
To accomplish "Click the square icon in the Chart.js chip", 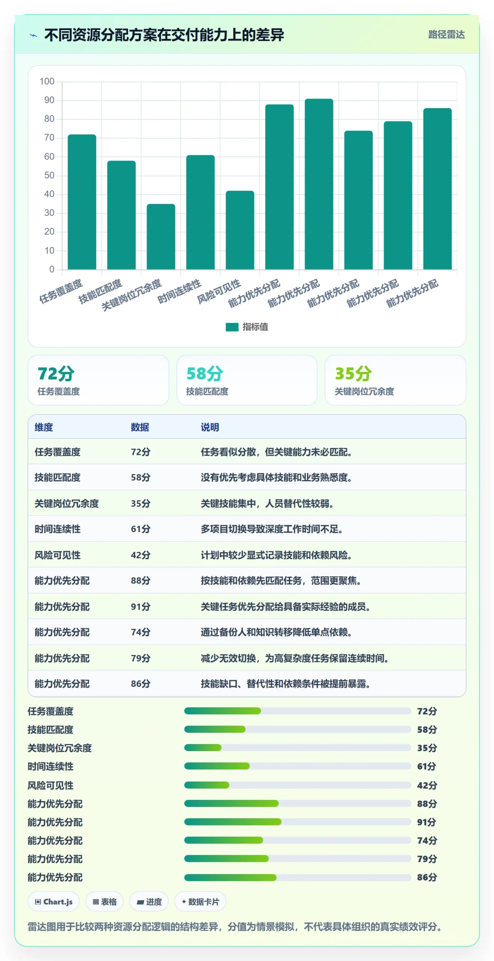I will (38, 902).
